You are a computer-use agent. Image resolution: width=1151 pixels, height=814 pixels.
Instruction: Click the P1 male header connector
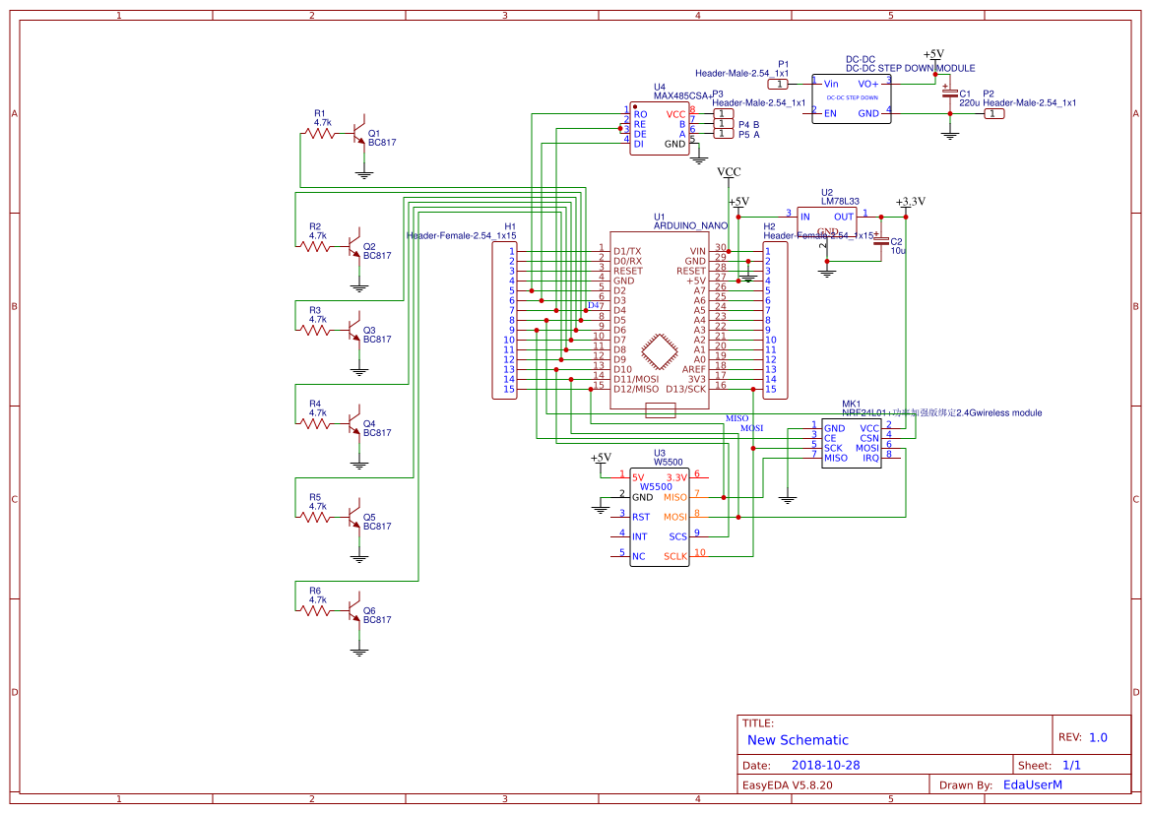pyautogui.click(x=777, y=84)
